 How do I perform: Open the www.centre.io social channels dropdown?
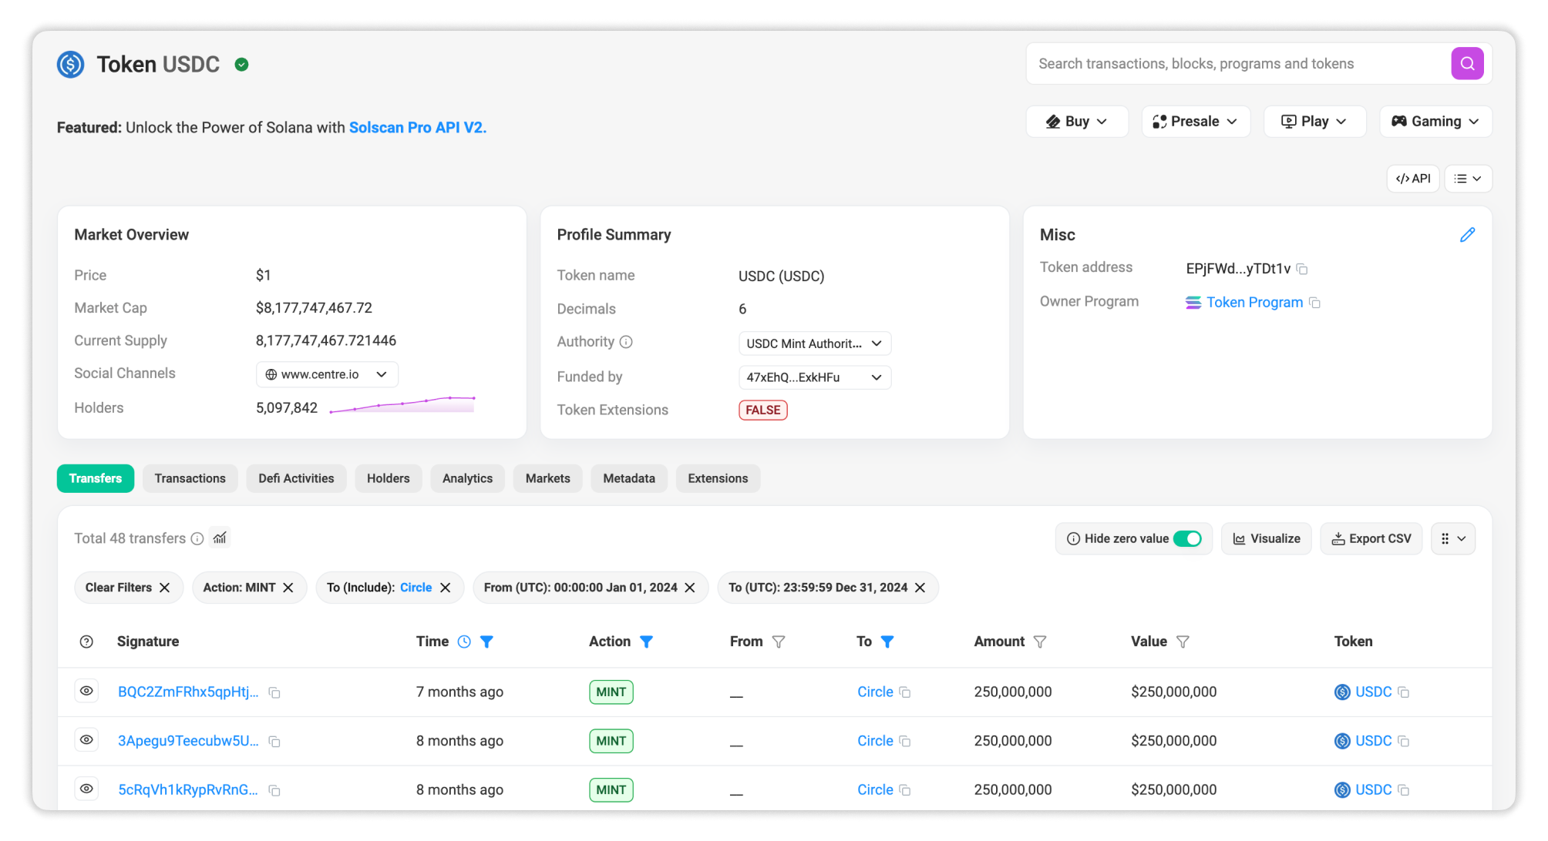(326, 374)
